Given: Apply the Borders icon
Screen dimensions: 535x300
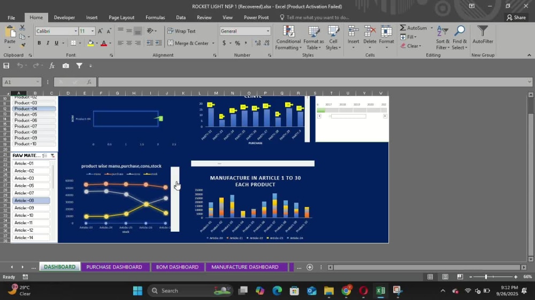Looking at the screenshot, I should point(73,43).
